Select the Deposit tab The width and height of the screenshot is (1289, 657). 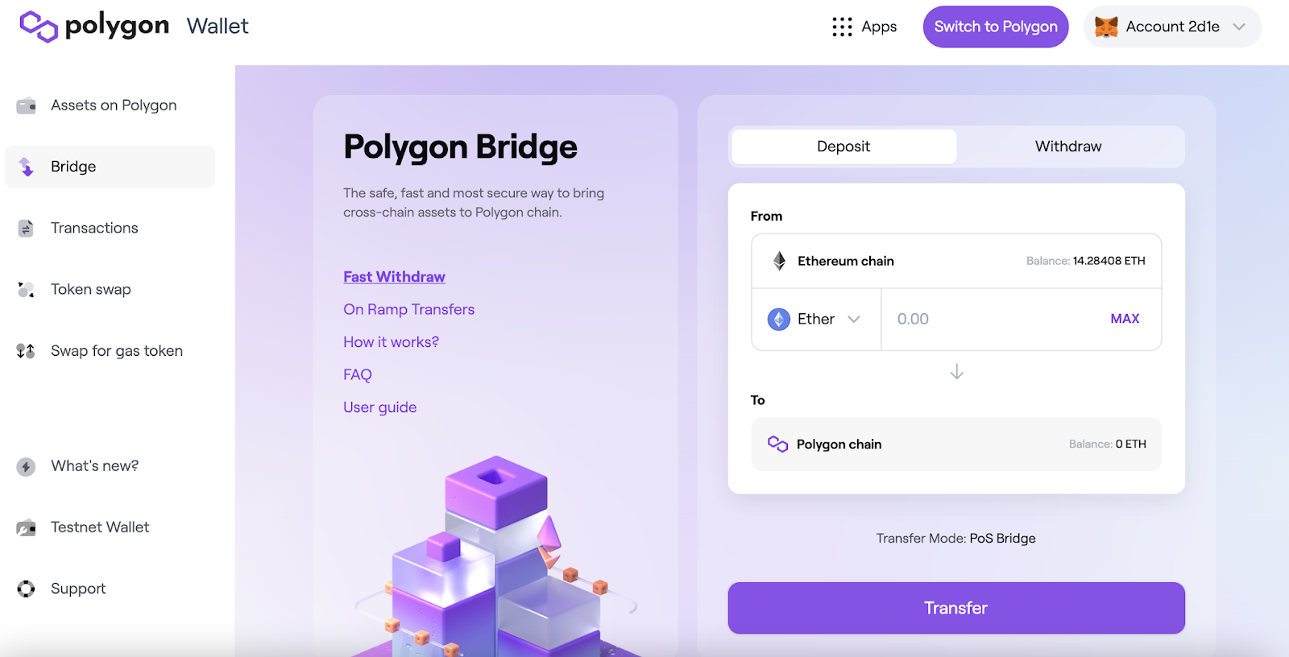click(843, 147)
